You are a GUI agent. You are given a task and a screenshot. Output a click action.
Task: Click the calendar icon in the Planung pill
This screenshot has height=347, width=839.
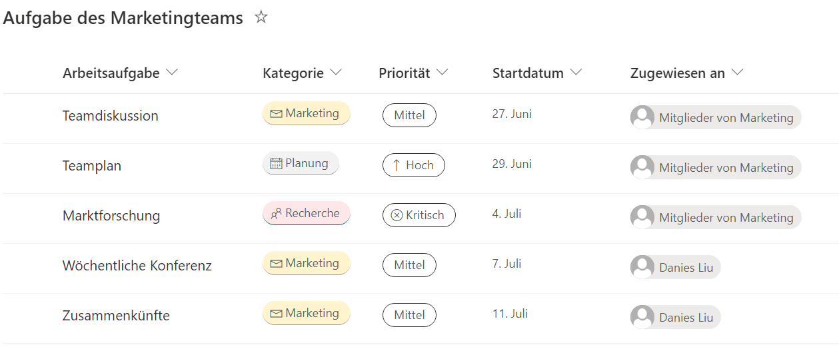click(276, 164)
